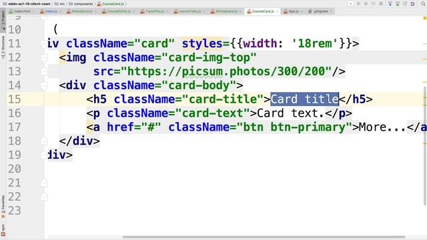Open the Structure tool window

tap(3, 47)
